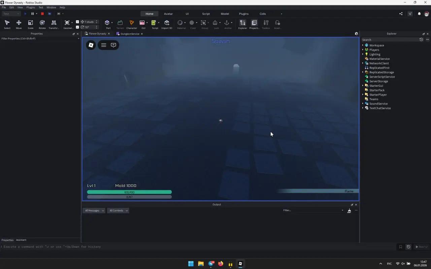
Task: Focus the Explorer search field
Action: pos(390,40)
